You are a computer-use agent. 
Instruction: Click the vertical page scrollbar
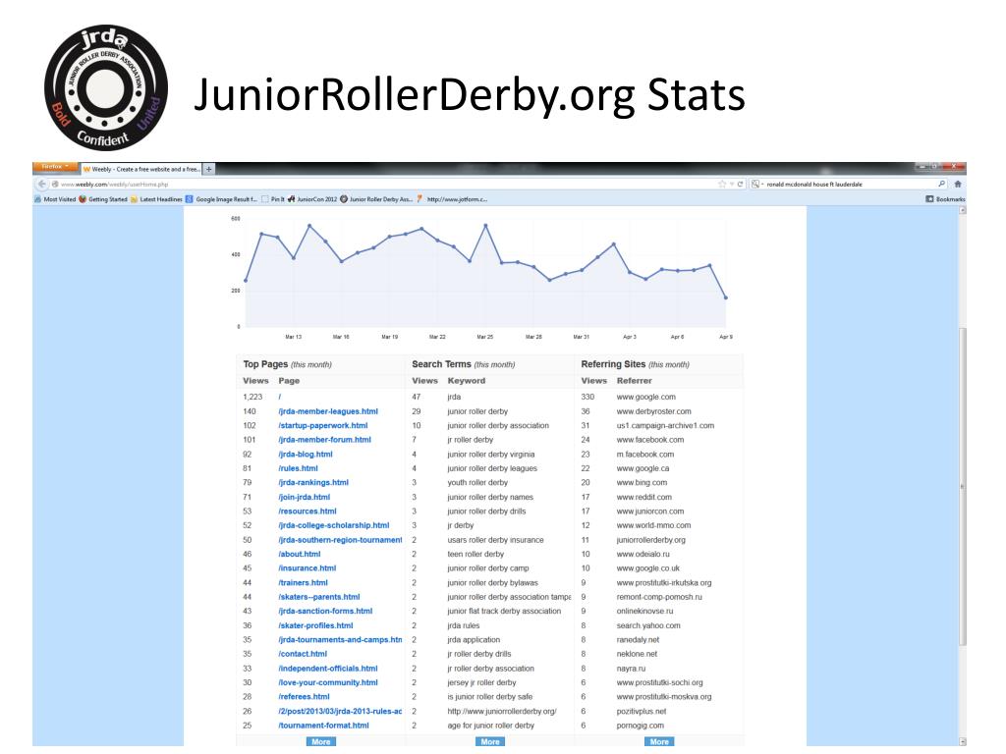point(963,487)
